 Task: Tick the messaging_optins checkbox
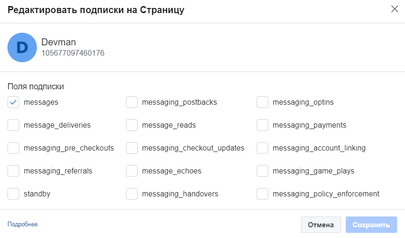pos(263,102)
